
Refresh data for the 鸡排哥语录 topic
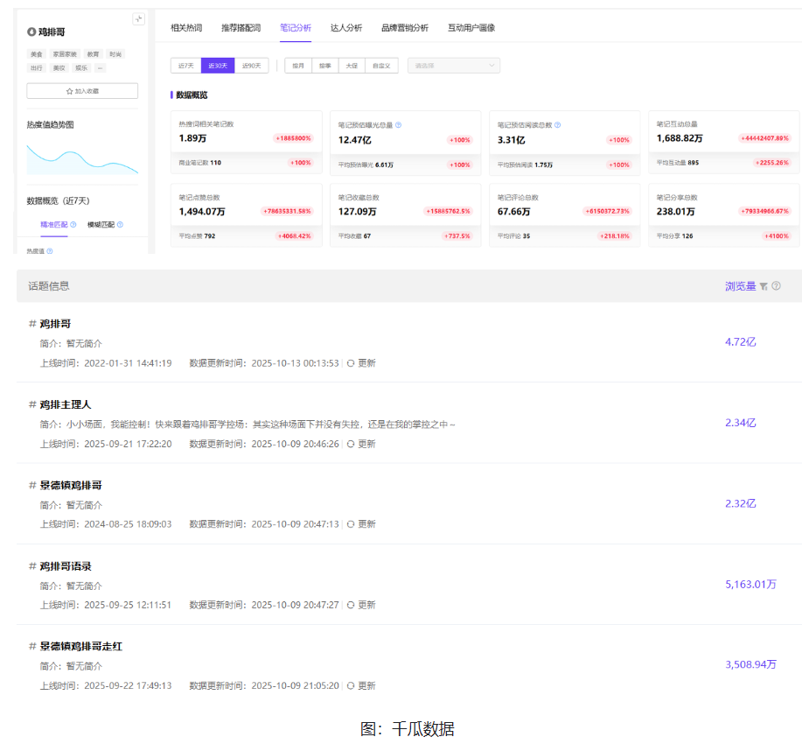[x=360, y=605]
